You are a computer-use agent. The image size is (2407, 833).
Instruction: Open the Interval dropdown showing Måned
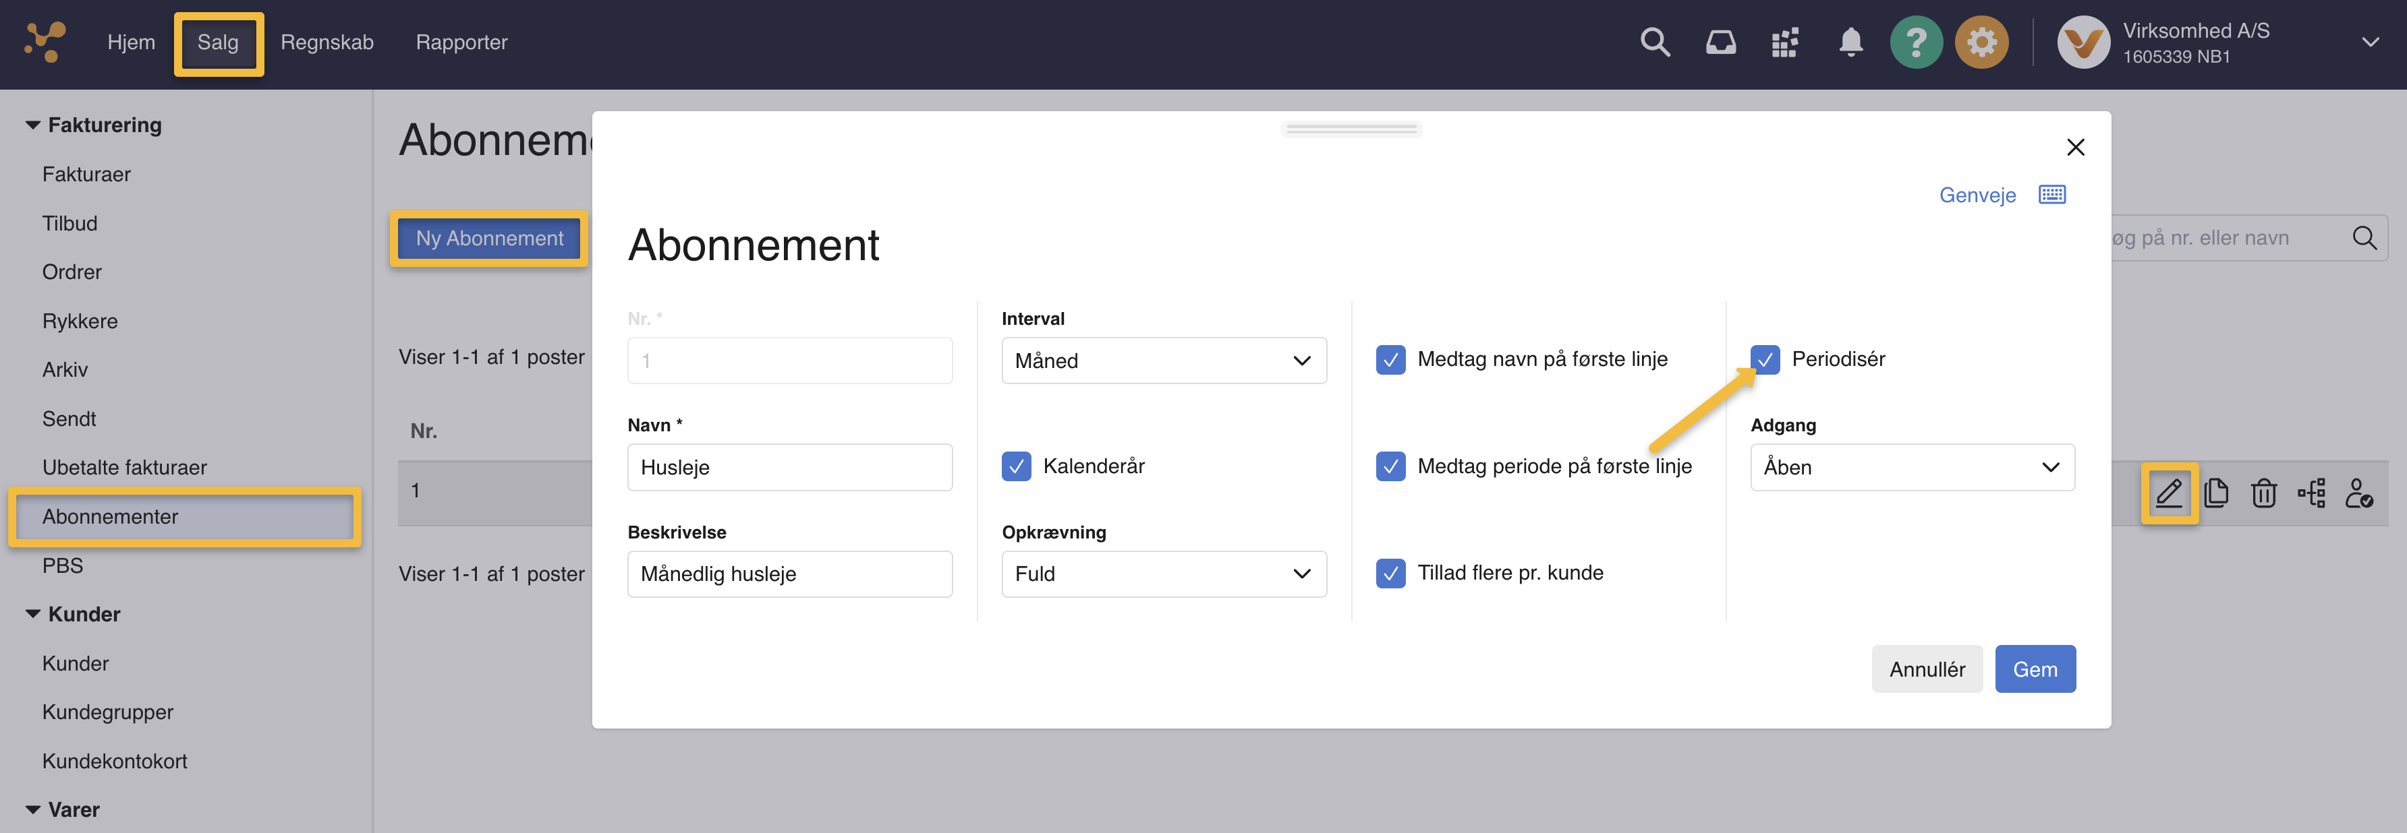click(1163, 361)
